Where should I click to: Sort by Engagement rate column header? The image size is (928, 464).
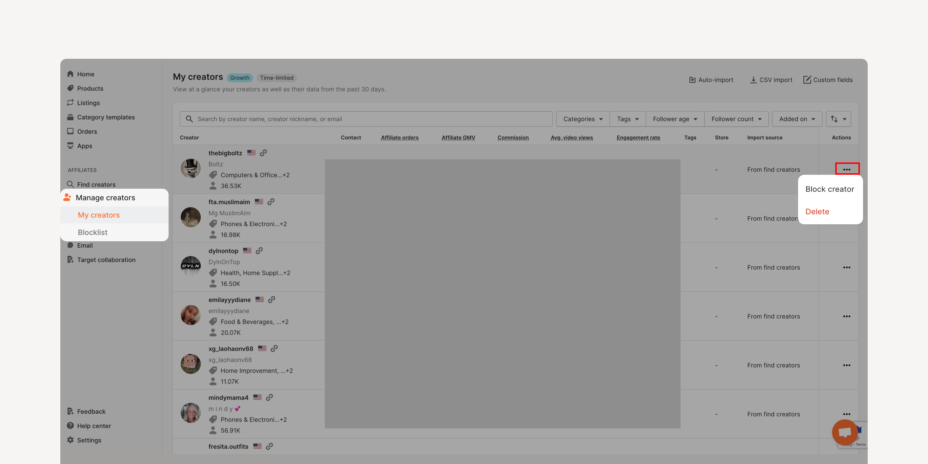638,138
